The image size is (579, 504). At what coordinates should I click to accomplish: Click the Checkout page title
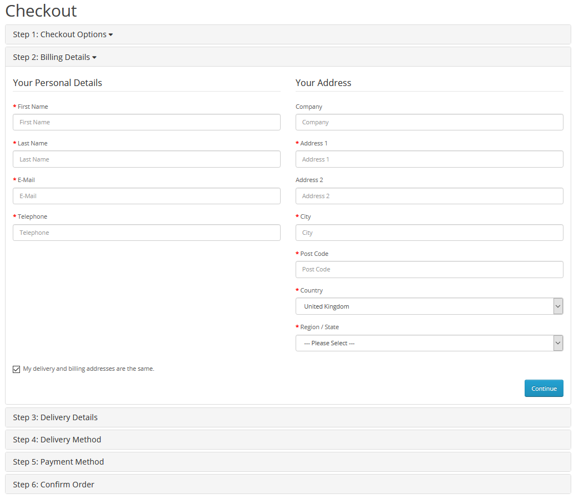41,11
